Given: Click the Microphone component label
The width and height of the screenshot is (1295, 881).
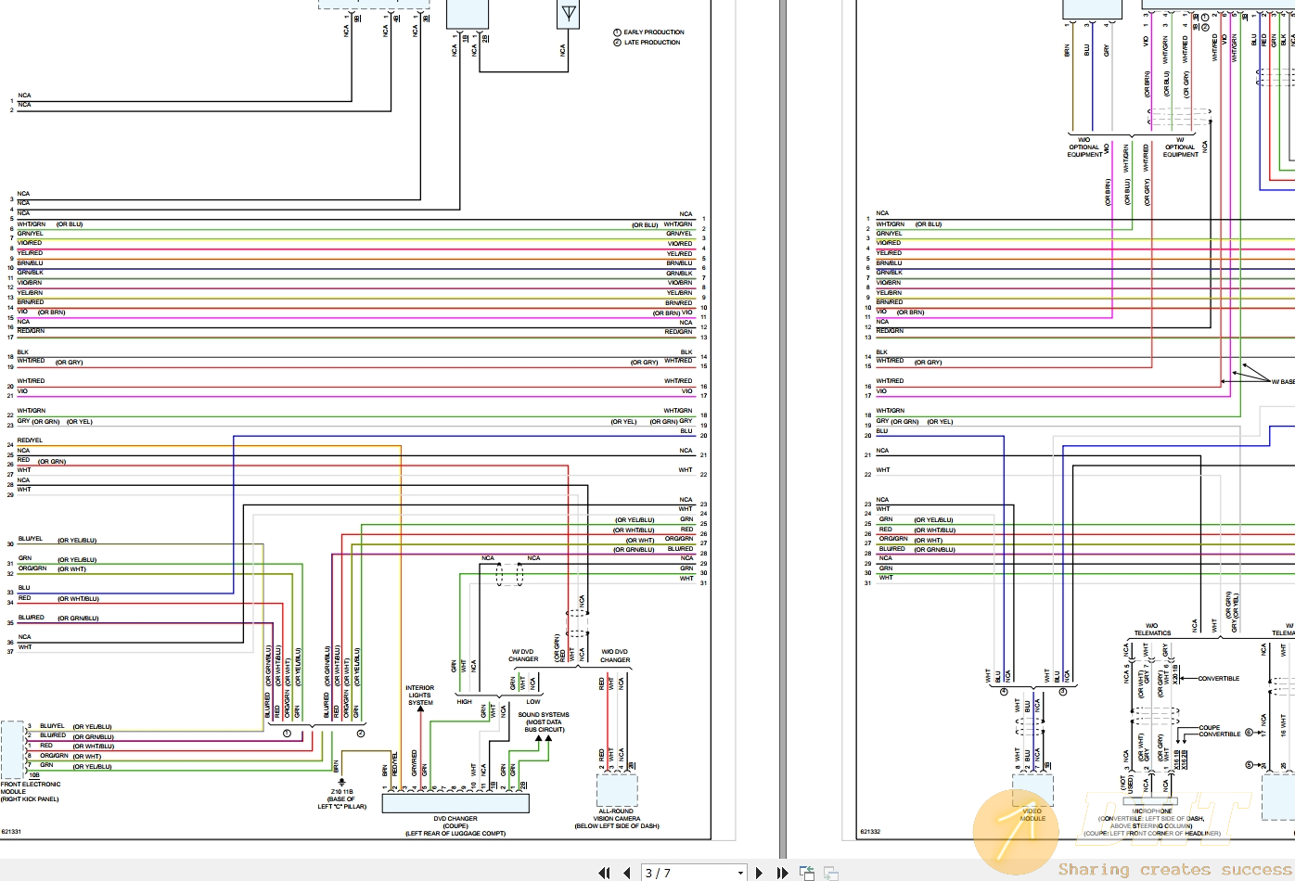Looking at the screenshot, I should (1152, 811).
